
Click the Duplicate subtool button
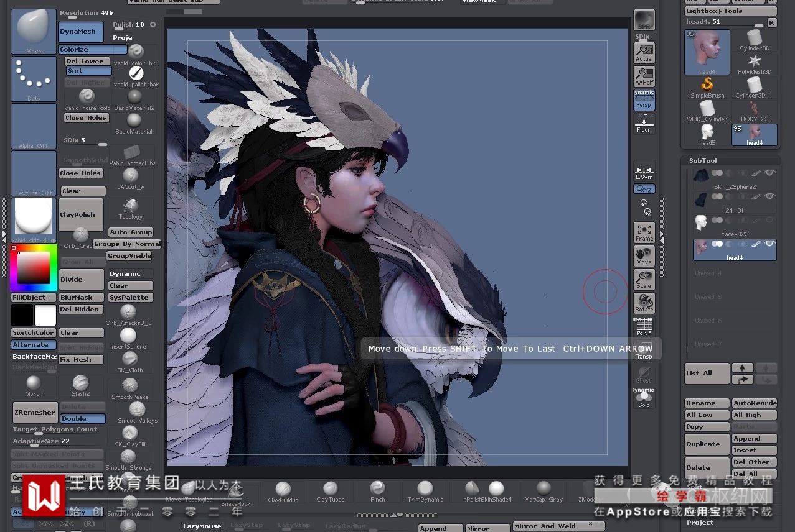[x=707, y=444]
